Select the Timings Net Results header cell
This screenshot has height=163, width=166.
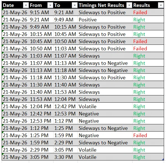105,5
